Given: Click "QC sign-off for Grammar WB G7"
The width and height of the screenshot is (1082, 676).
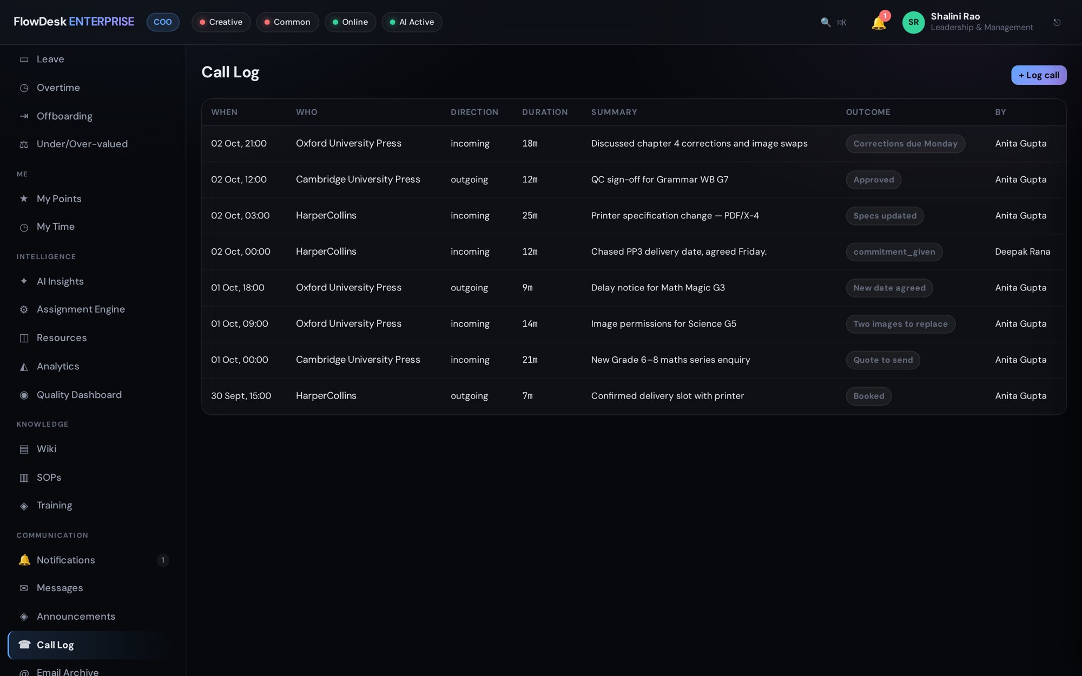Looking at the screenshot, I should click(659, 180).
